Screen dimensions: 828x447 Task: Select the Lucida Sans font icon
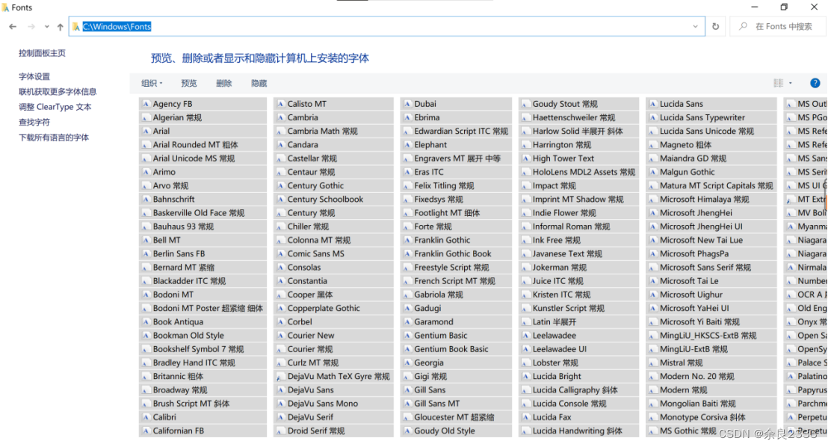(x=653, y=104)
